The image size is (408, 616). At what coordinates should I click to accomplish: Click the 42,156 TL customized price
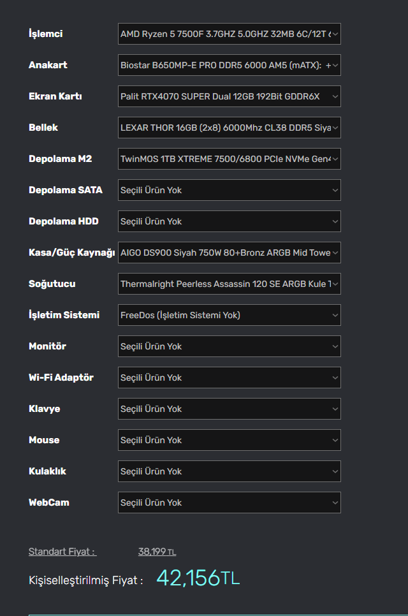click(198, 578)
